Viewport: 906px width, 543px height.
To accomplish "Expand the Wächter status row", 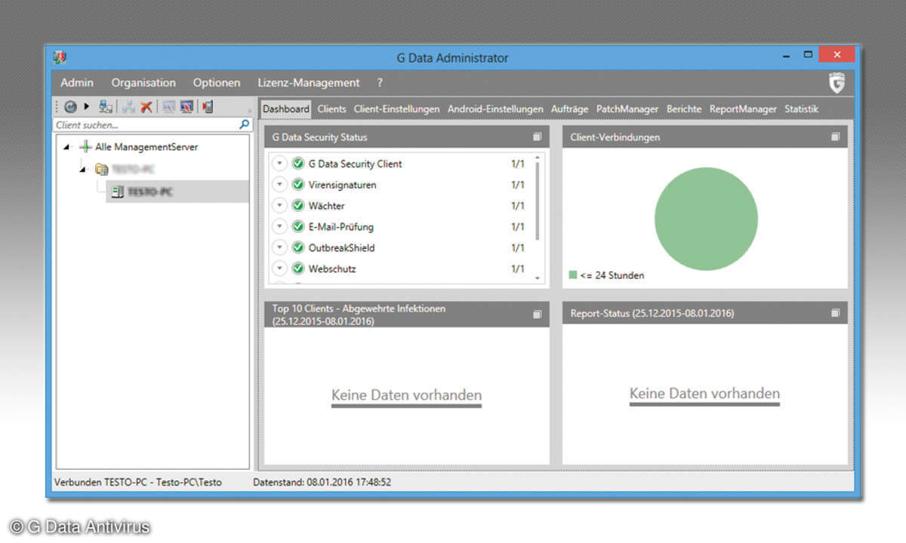I will (x=279, y=206).
